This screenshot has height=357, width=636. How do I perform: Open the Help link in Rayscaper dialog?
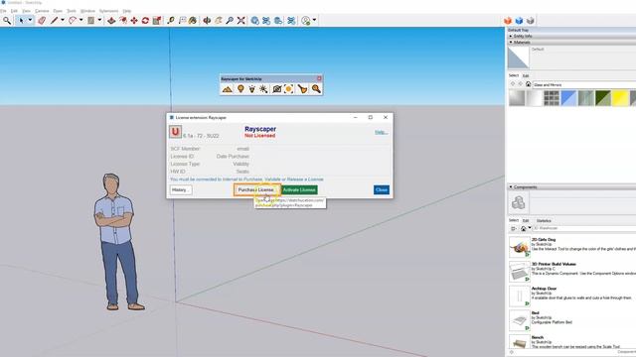pos(381,132)
